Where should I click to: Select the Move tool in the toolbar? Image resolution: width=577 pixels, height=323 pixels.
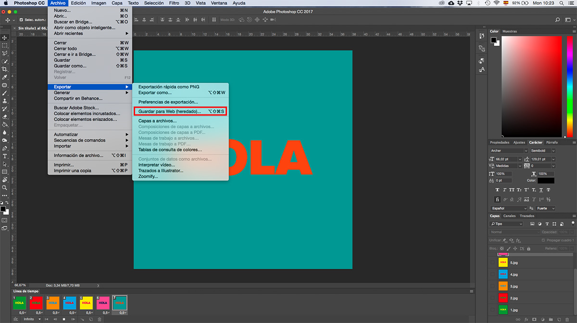click(5, 37)
